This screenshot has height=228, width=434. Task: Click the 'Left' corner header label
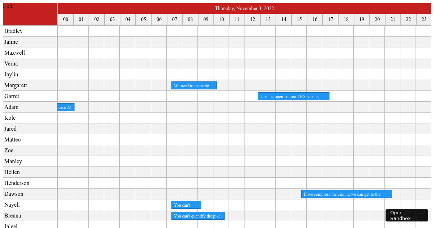point(8,6)
